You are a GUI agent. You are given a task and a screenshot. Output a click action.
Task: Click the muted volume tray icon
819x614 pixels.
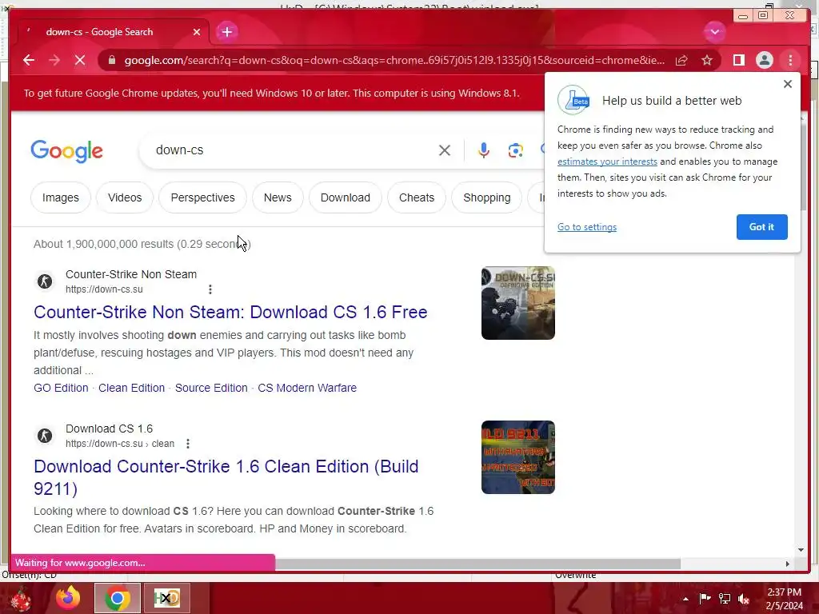(744, 598)
